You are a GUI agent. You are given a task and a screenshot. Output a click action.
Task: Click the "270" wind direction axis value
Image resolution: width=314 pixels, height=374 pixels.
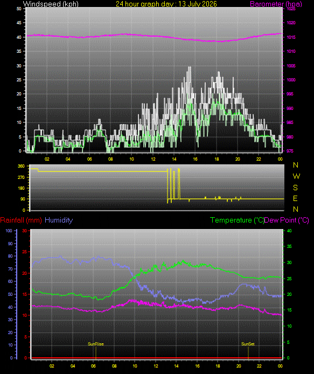(x=21, y=177)
